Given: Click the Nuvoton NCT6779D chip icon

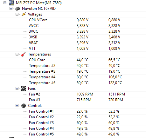Looking at the screenshot, I should pyautogui.click(x=17, y=9).
